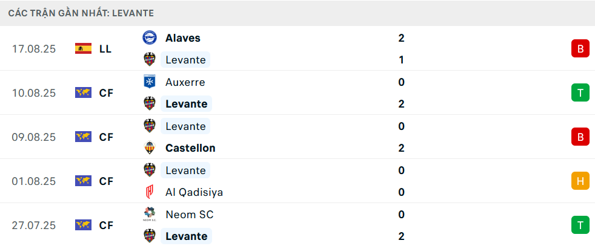The image size is (595, 246).
Task: Click the Alaves club crest icon
Action: 149,37
